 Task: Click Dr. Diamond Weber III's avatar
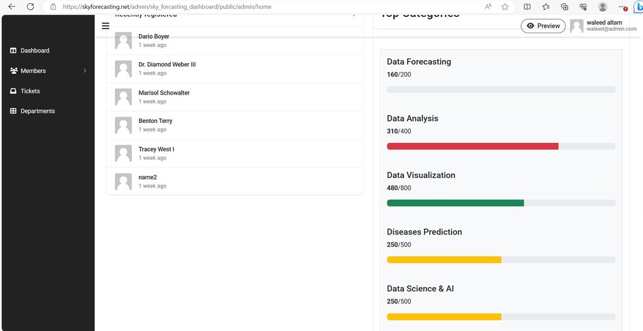click(124, 69)
